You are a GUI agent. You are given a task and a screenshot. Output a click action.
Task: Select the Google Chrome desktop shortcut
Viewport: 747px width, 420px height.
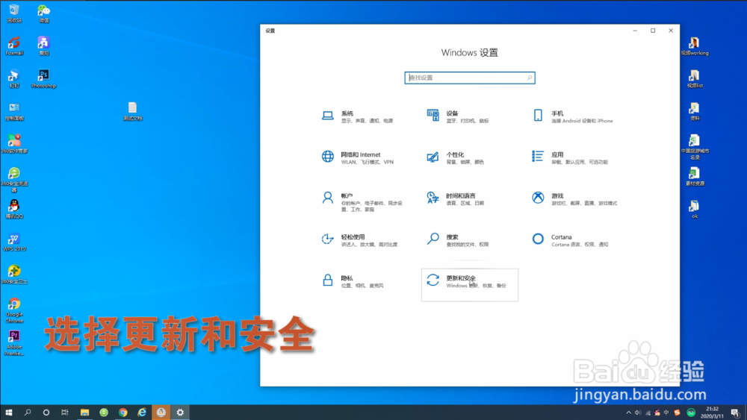[14, 310]
